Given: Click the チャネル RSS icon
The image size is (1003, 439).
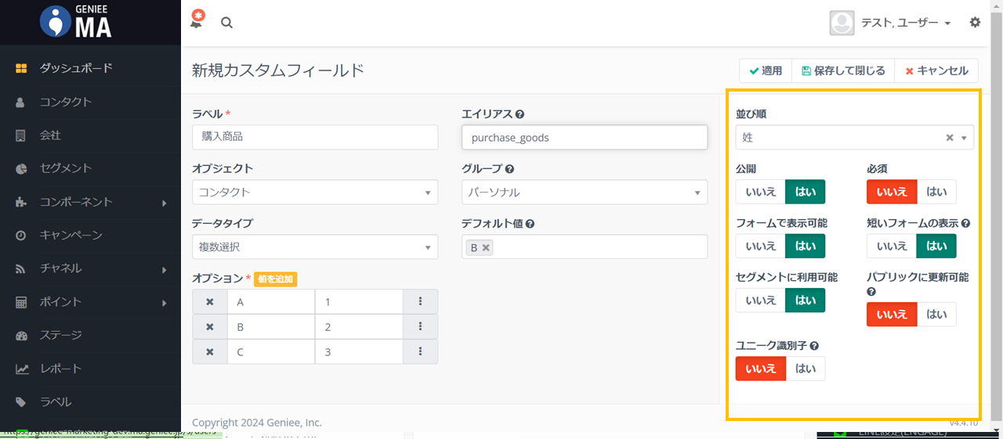Looking at the screenshot, I should click(x=21, y=268).
